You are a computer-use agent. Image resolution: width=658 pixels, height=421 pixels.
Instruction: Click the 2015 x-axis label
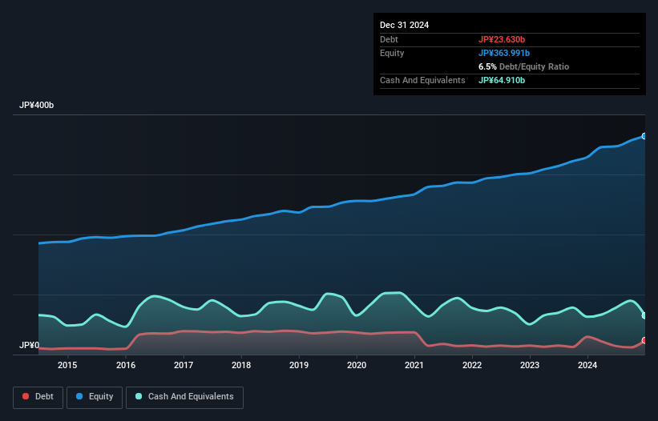click(67, 365)
